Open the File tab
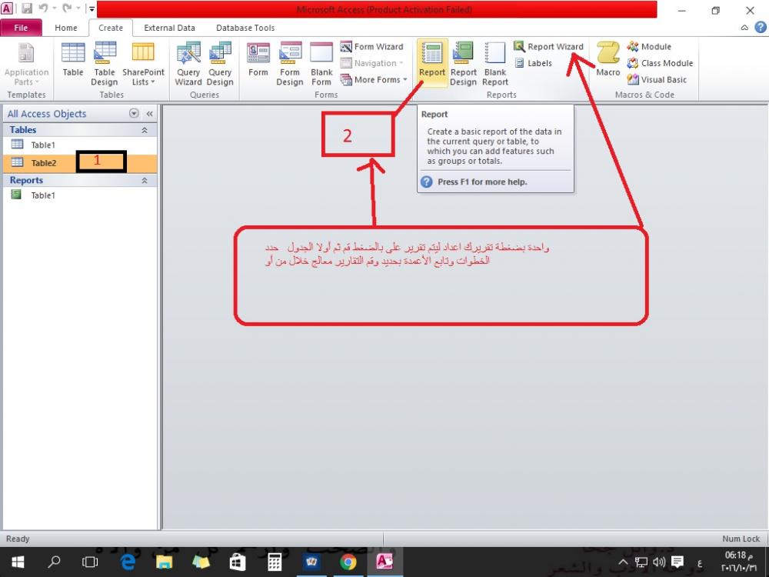Viewport: 769px width, 577px height. [21, 28]
